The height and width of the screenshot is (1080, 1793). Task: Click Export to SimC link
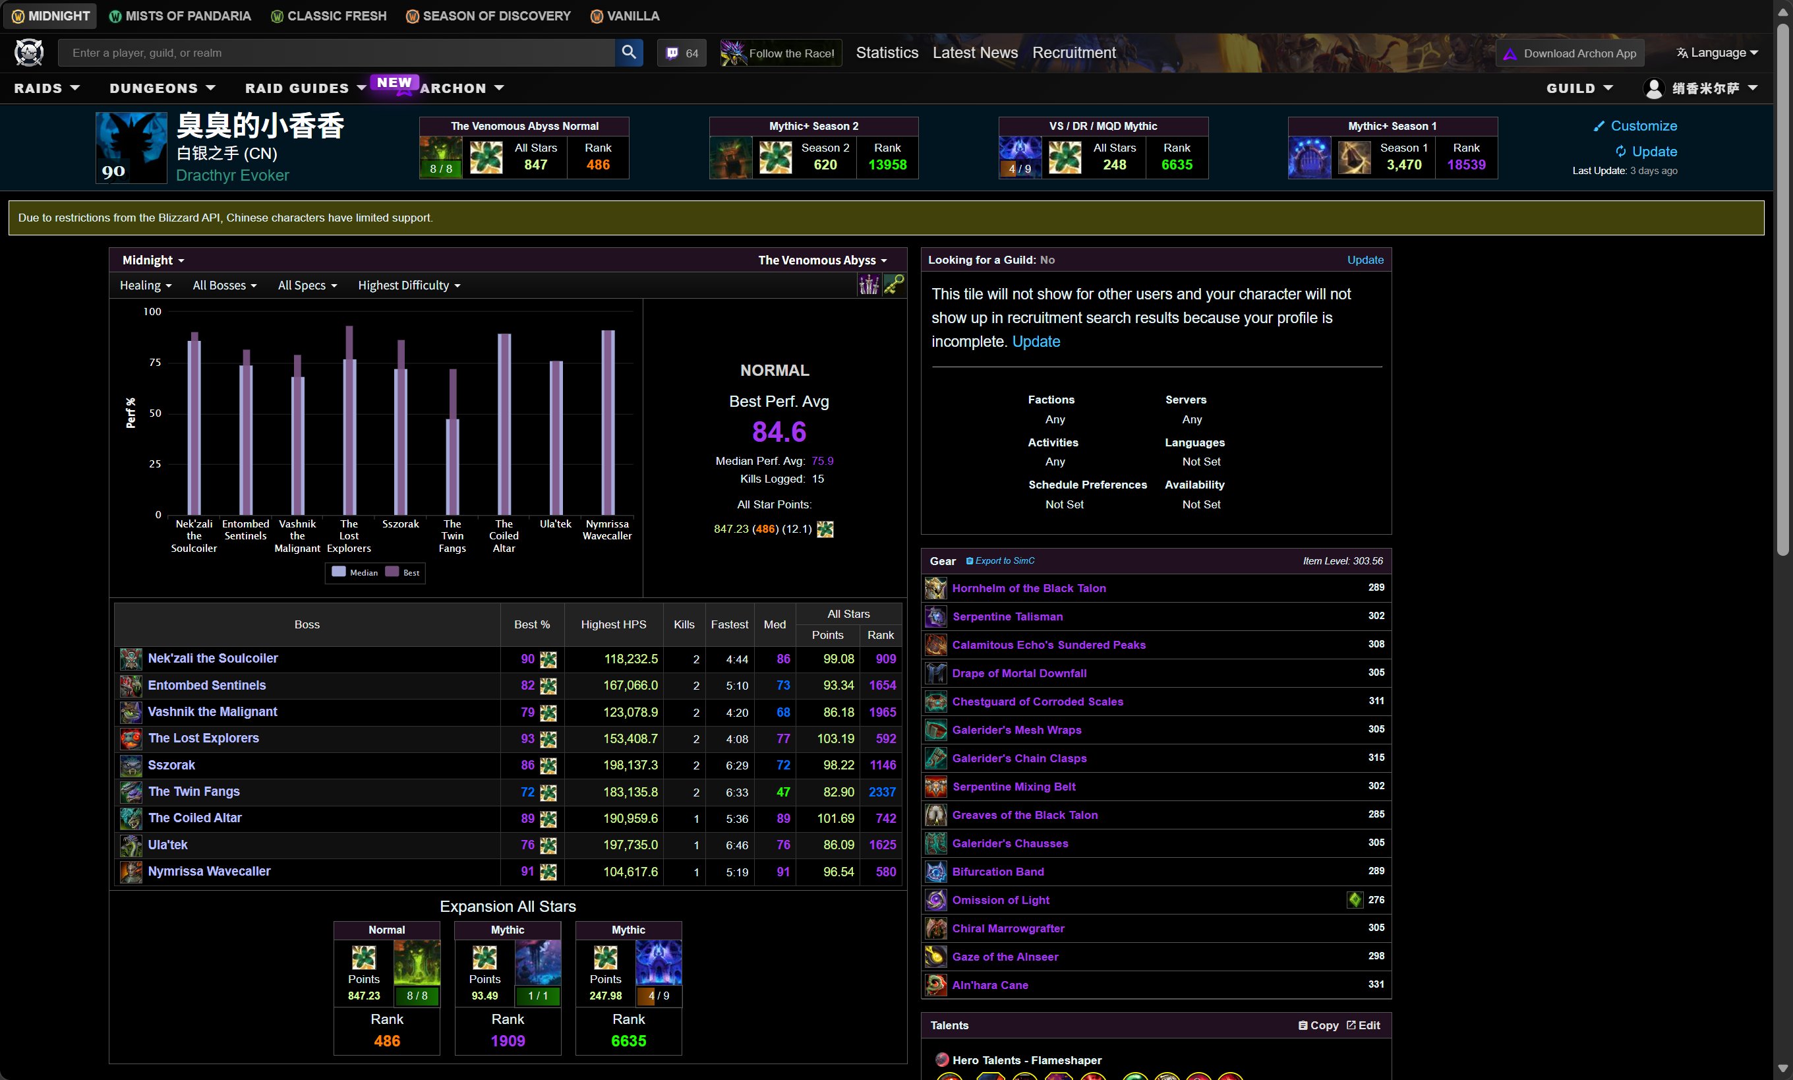[x=1000, y=561]
